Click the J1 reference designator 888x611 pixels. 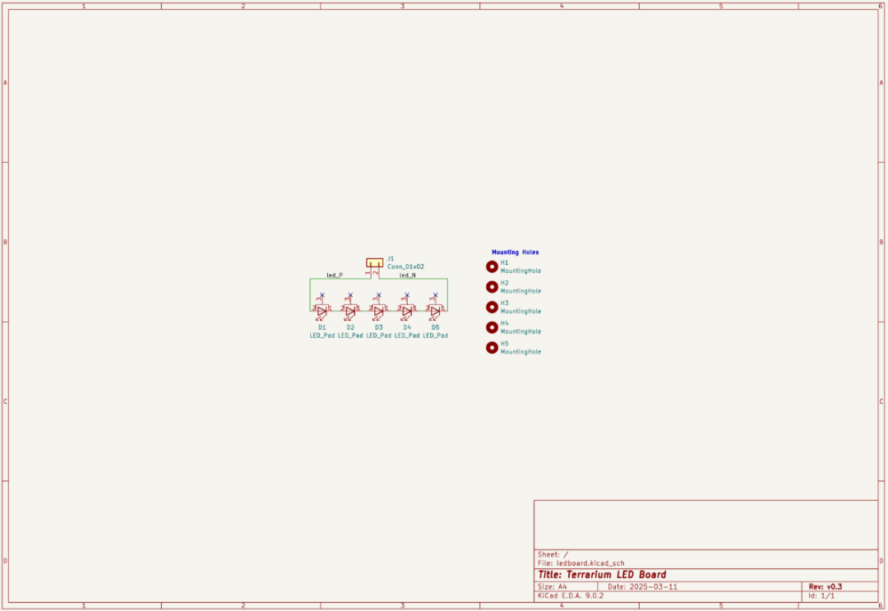pos(391,259)
